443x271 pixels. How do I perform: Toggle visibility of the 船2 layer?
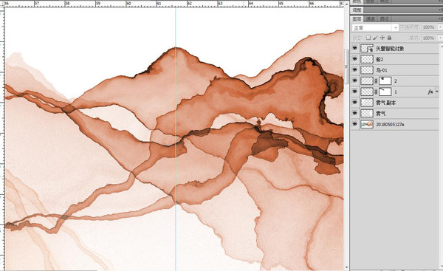click(355, 59)
